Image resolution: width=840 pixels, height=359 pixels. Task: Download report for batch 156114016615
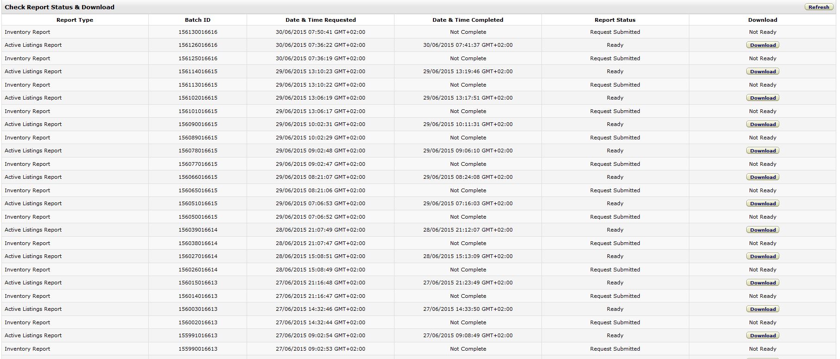[x=763, y=71]
